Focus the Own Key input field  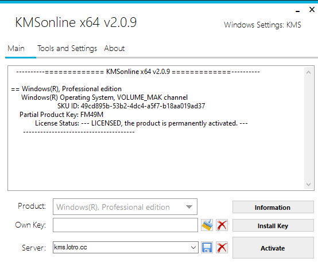125,225
